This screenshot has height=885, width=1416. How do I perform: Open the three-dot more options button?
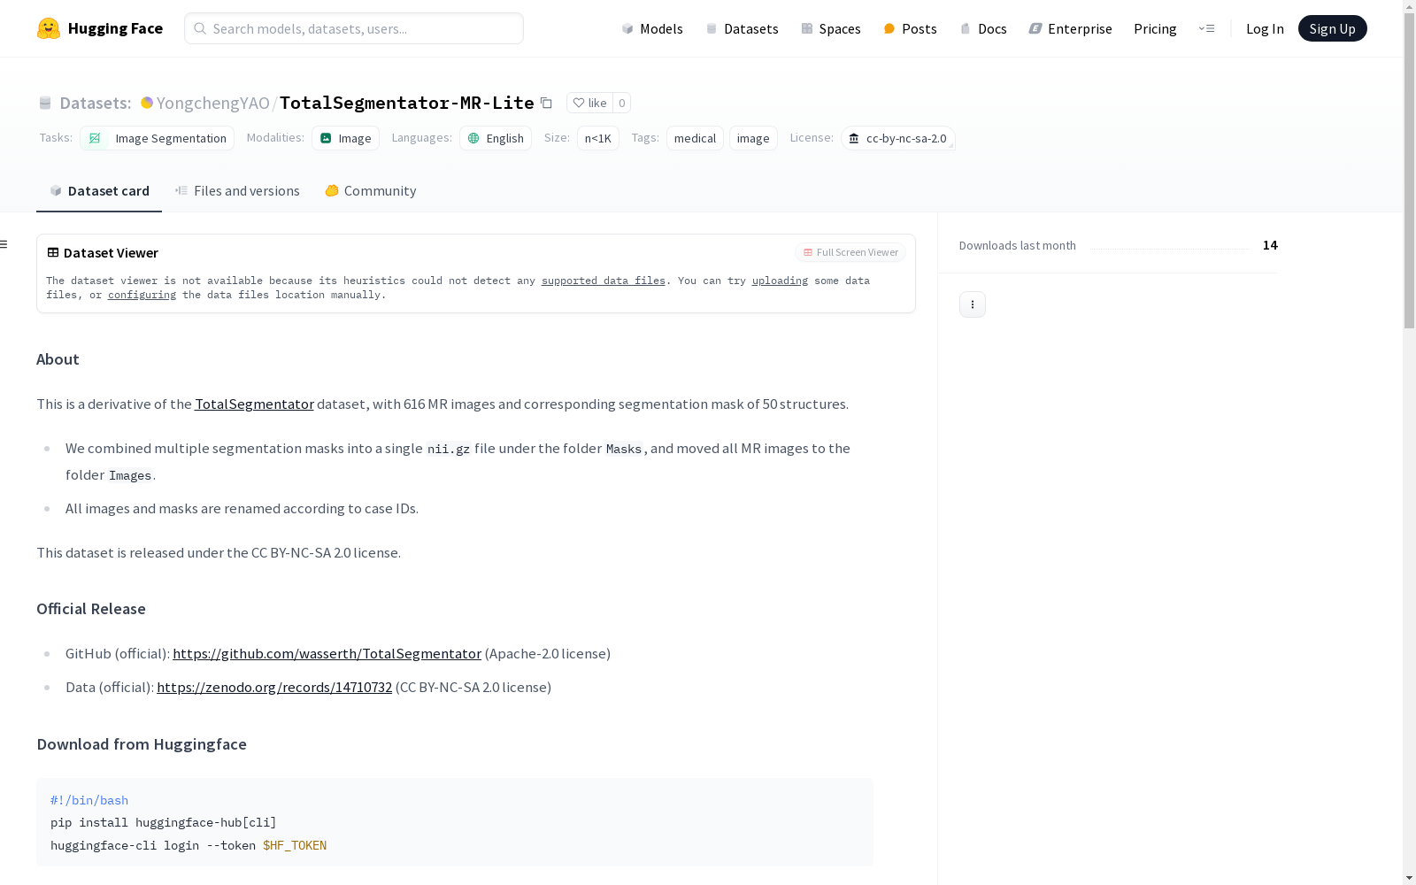pyautogui.click(x=973, y=304)
